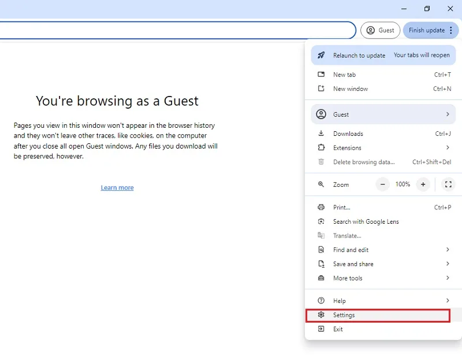Image resolution: width=462 pixels, height=355 pixels.
Task: Click the New window icon
Action: click(x=321, y=88)
